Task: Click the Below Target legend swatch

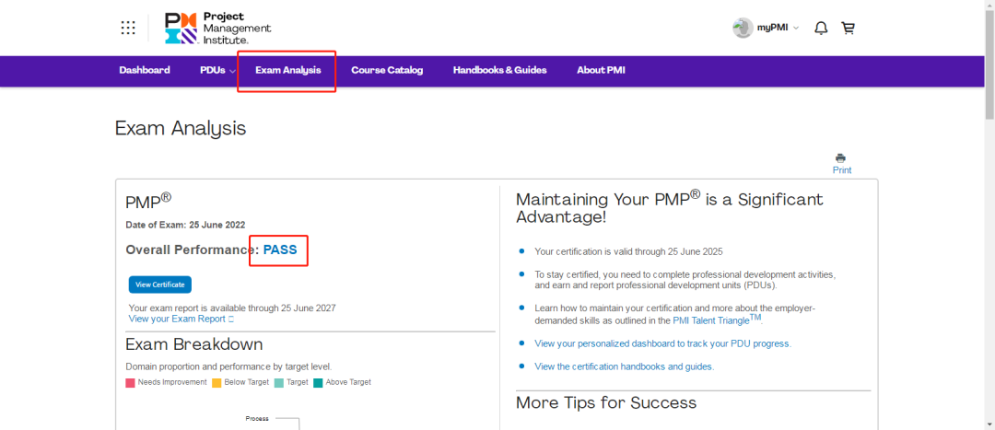Action: coord(217,382)
